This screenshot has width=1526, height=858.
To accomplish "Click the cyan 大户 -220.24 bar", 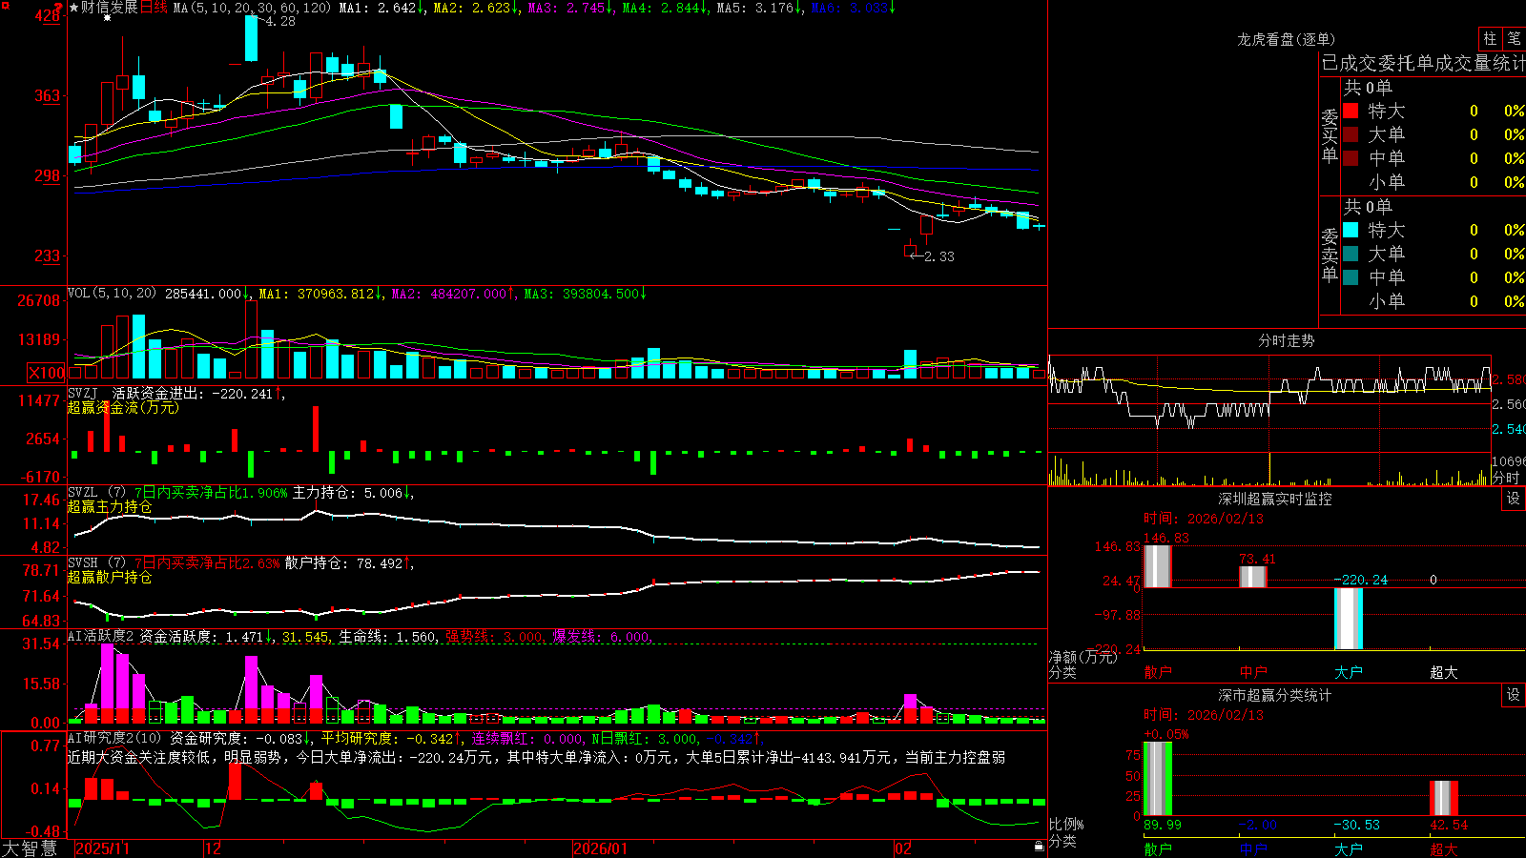I will click(x=1348, y=619).
